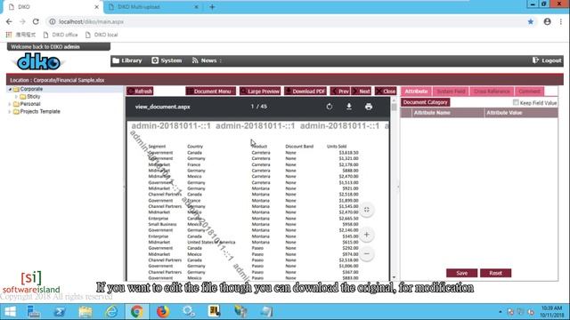
Task: Rotate the PDF document clockwise
Action: click(x=330, y=107)
